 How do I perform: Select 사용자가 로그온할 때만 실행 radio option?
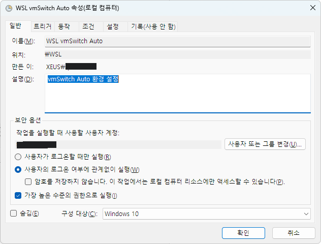[x=18, y=157]
